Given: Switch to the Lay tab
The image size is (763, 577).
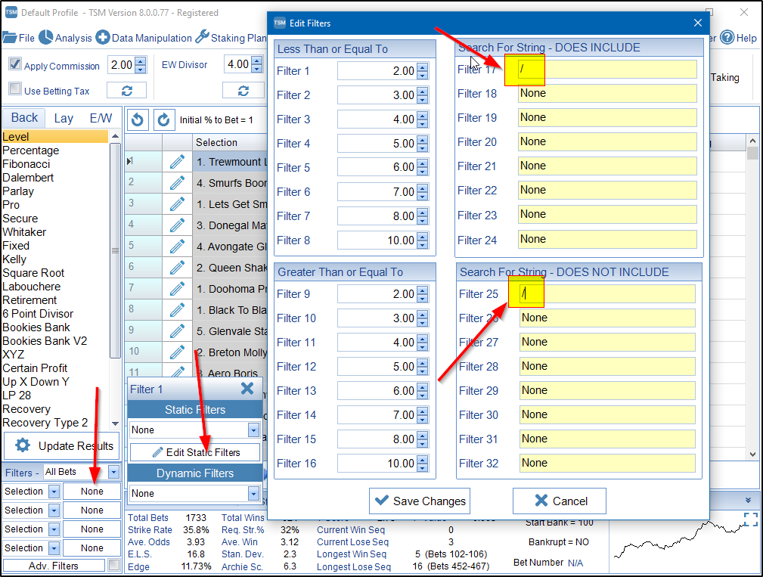Looking at the screenshot, I should pyautogui.click(x=64, y=118).
